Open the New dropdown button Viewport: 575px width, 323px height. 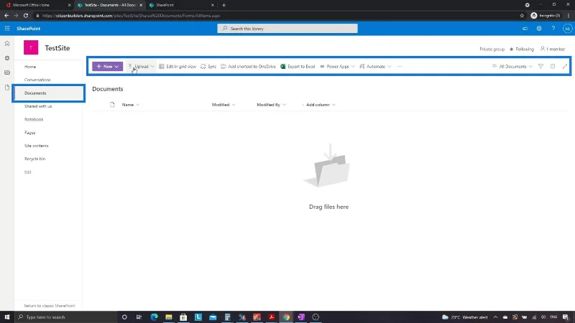107,66
